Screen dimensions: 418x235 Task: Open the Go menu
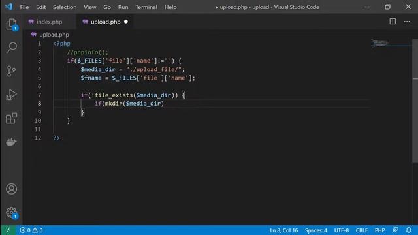click(107, 7)
